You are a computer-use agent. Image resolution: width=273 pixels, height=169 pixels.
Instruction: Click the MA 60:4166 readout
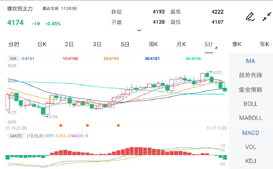tap(193, 59)
